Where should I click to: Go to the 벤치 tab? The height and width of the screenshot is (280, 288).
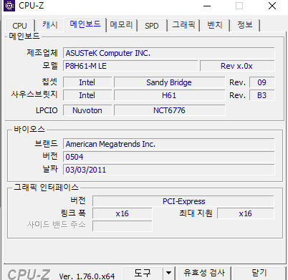pyautogui.click(x=215, y=25)
